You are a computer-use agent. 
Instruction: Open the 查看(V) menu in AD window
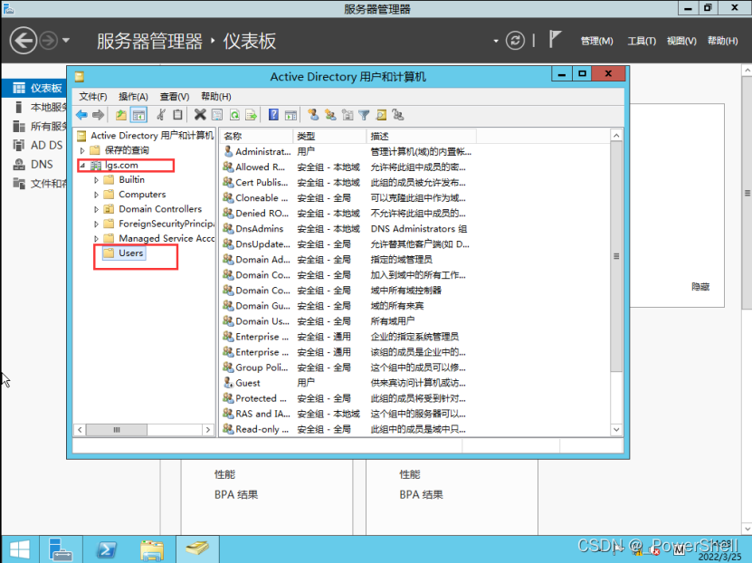coord(175,96)
